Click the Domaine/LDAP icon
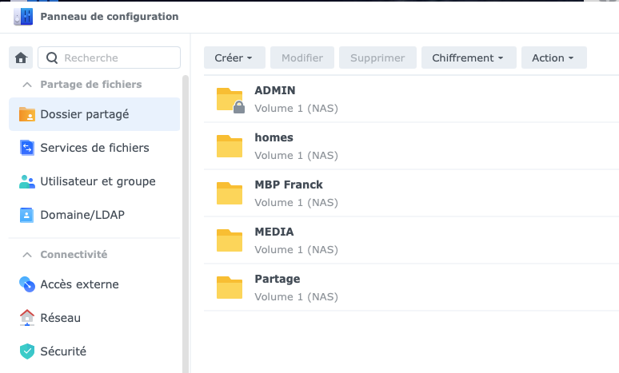Screen dimensions: 619x373 27,215
